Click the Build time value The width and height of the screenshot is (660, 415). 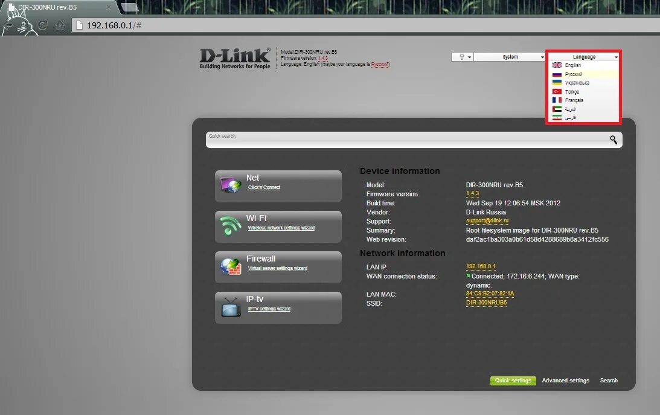(x=513, y=204)
